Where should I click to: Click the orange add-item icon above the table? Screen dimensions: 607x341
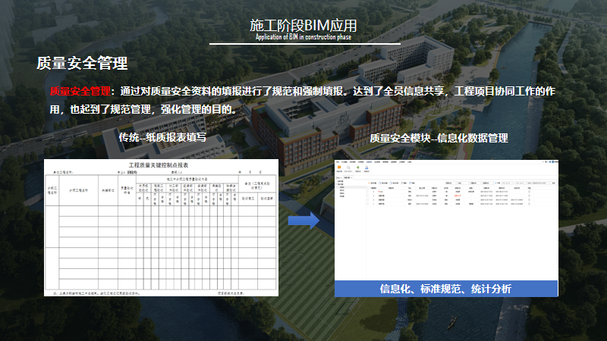click(x=369, y=183)
